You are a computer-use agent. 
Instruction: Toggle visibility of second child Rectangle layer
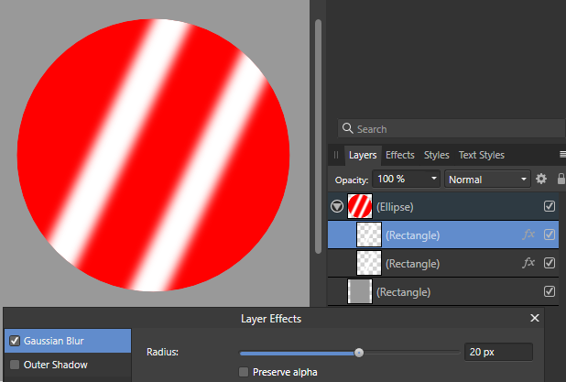point(550,263)
